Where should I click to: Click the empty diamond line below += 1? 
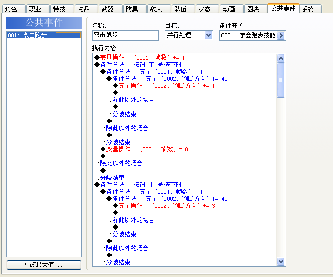point(116,93)
